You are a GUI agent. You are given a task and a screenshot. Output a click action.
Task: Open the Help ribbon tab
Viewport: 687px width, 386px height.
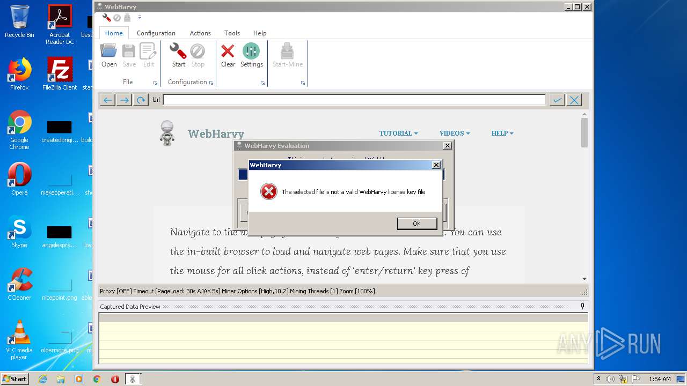260,33
